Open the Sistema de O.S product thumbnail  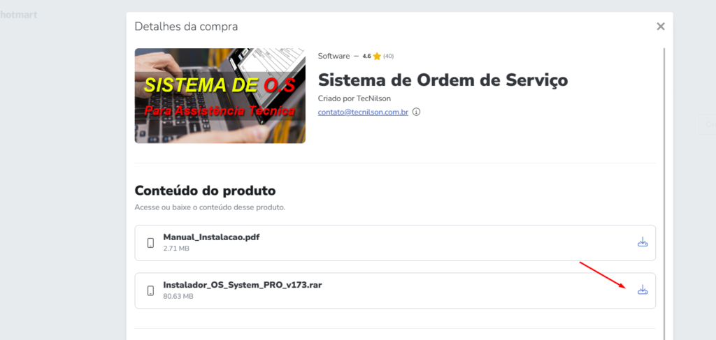coord(220,96)
